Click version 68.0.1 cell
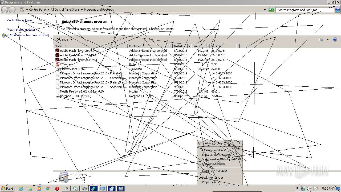 point(215,91)
